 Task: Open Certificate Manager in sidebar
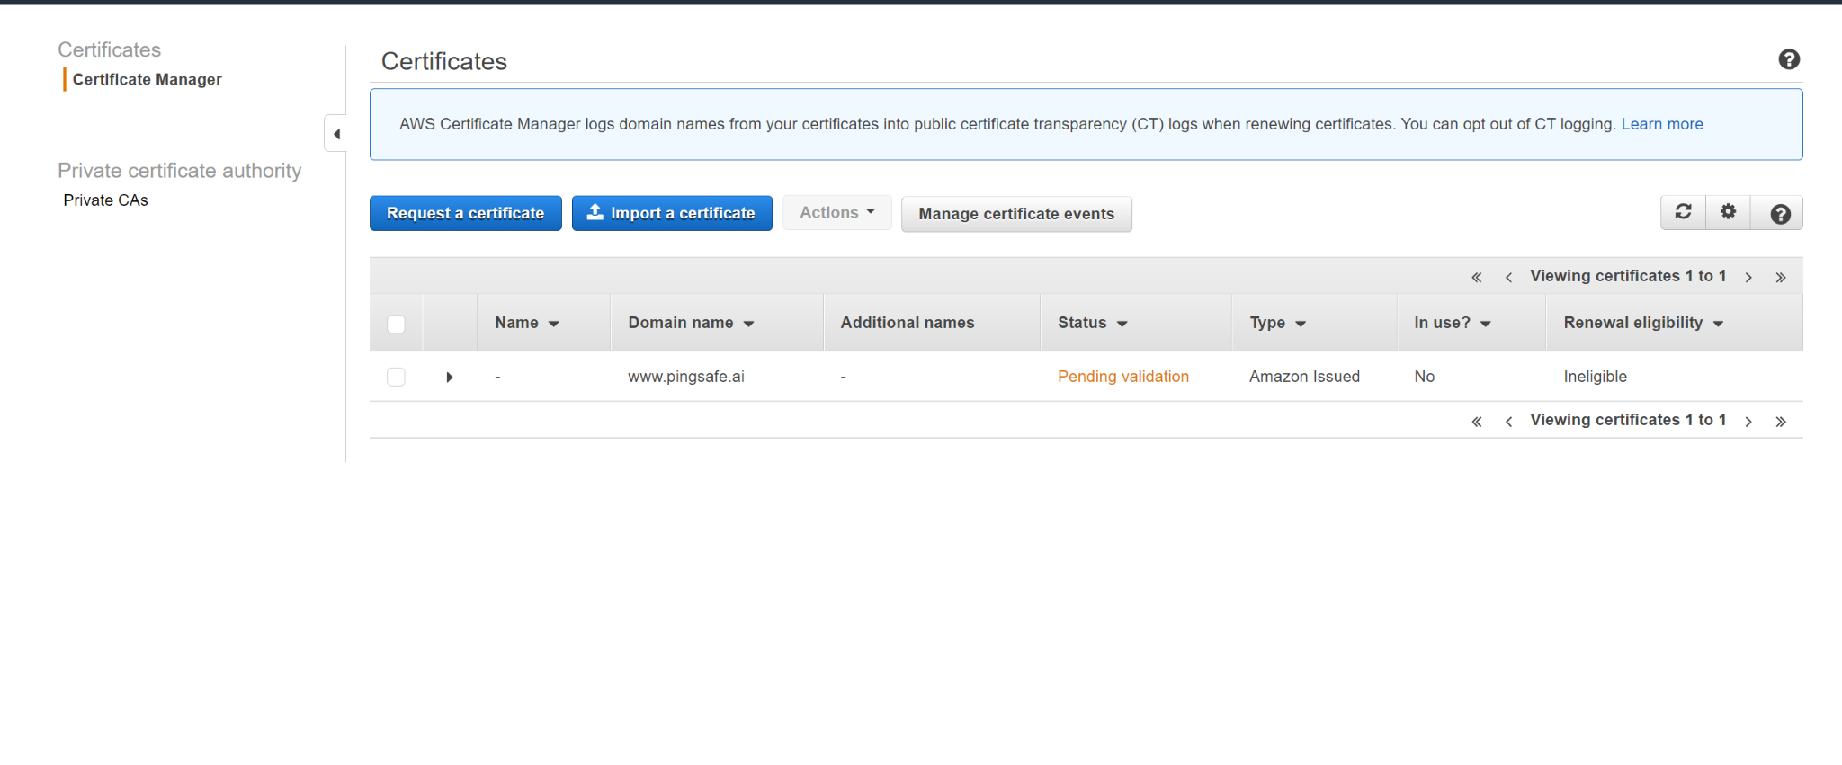(147, 79)
